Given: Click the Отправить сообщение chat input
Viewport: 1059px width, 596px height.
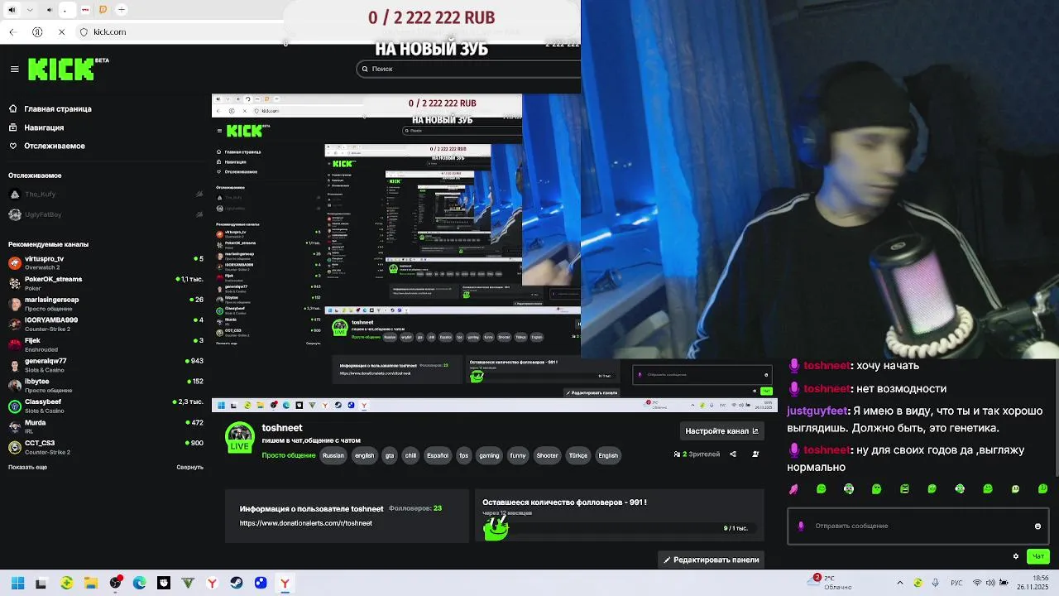Looking at the screenshot, I should pos(918,526).
